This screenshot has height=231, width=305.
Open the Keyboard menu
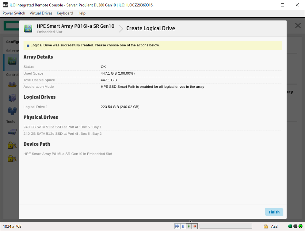click(65, 13)
